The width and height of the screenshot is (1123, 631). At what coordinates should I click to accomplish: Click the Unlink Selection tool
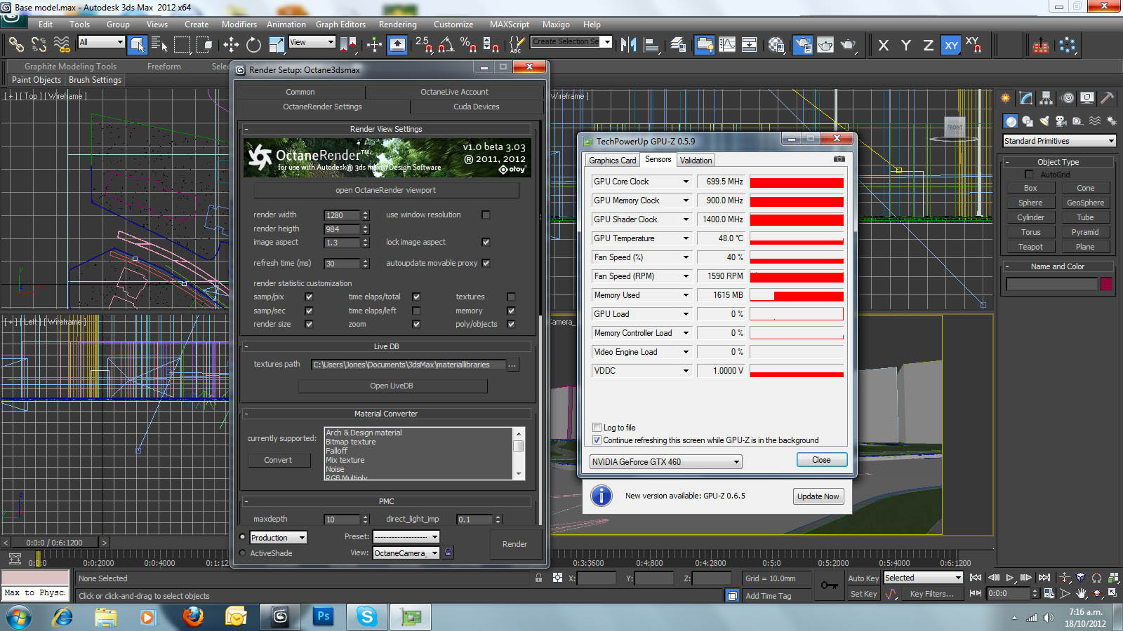39,45
